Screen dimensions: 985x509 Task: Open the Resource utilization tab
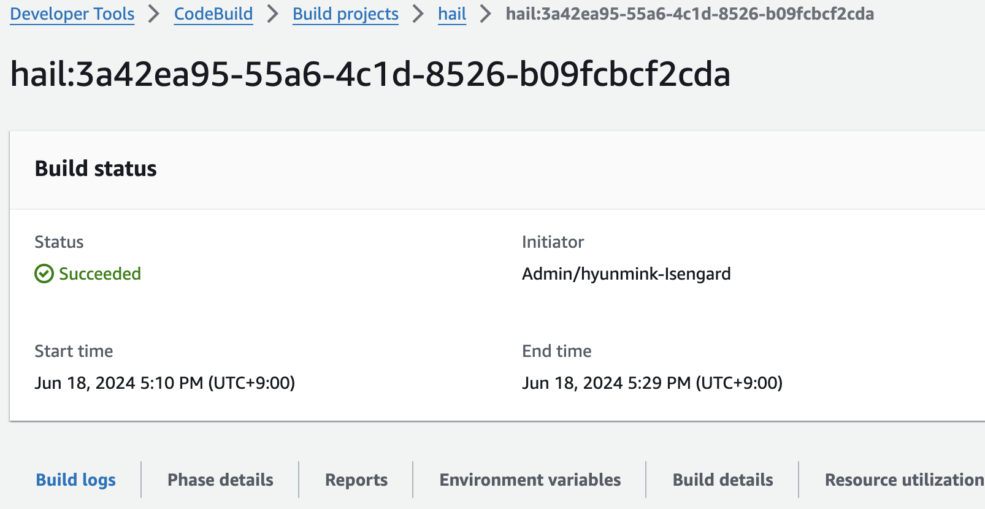(904, 480)
